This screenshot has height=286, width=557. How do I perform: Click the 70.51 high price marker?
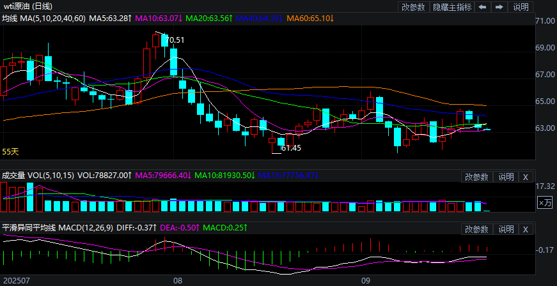point(175,40)
